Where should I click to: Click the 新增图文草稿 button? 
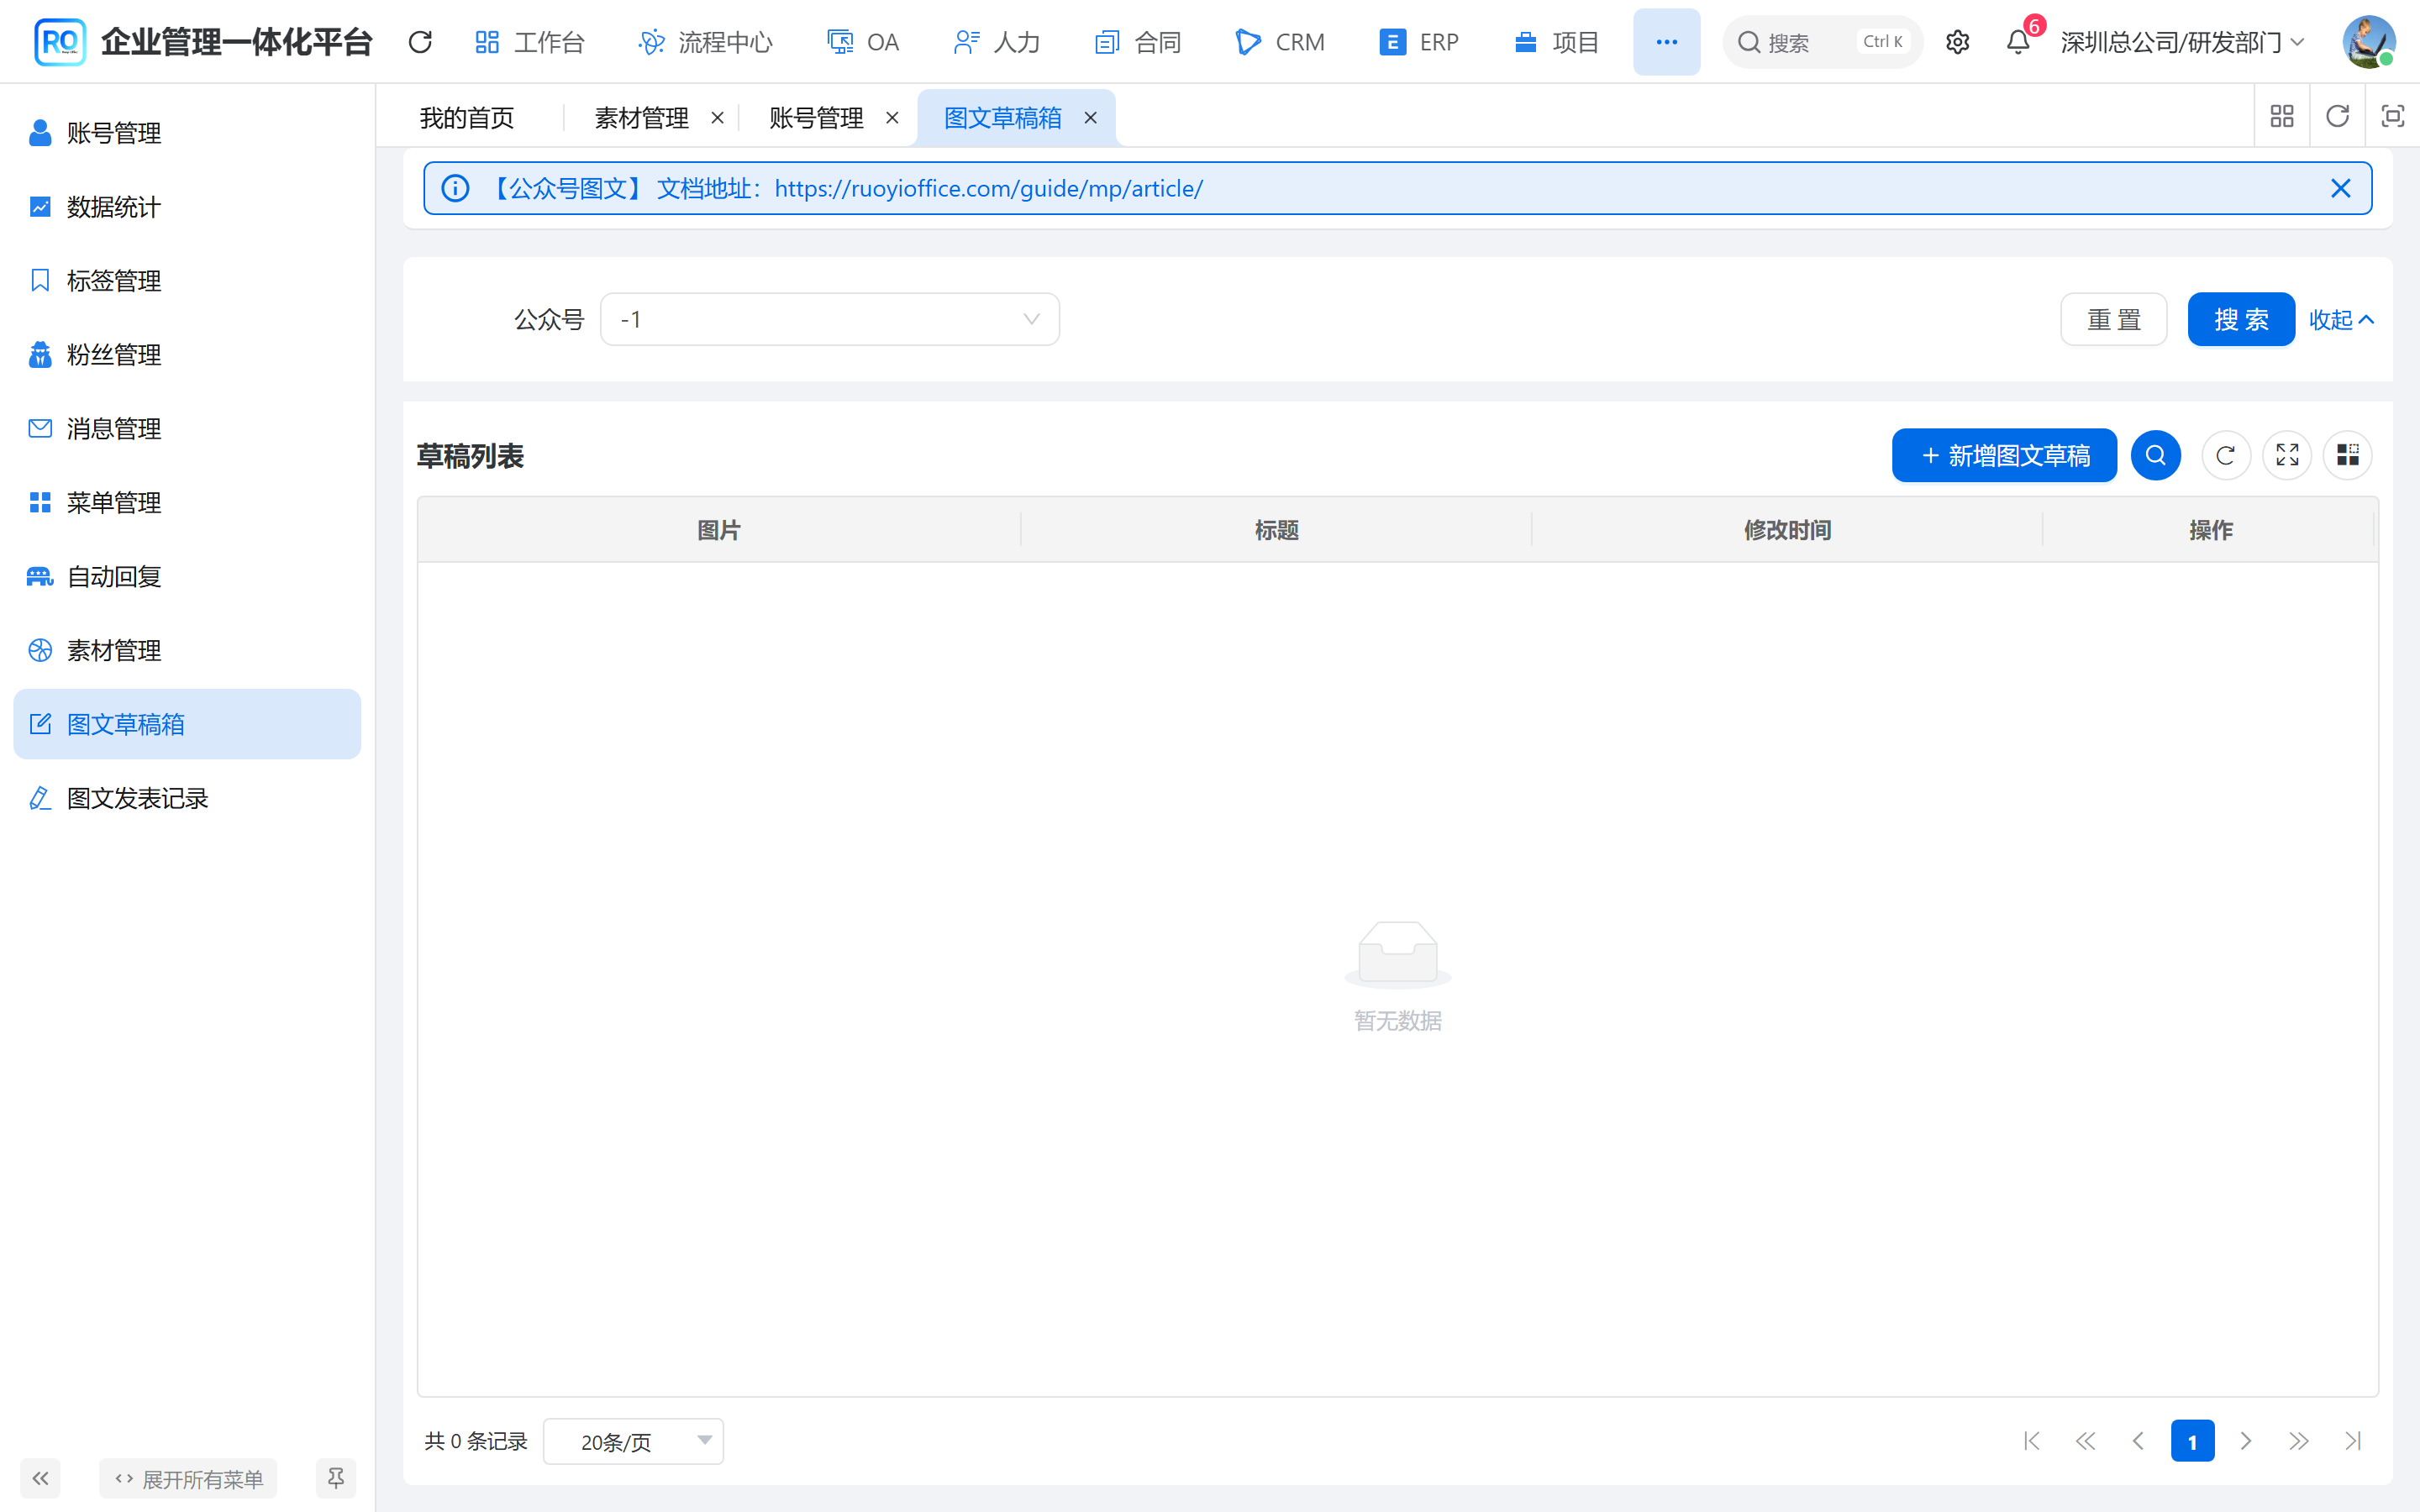coord(2004,455)
